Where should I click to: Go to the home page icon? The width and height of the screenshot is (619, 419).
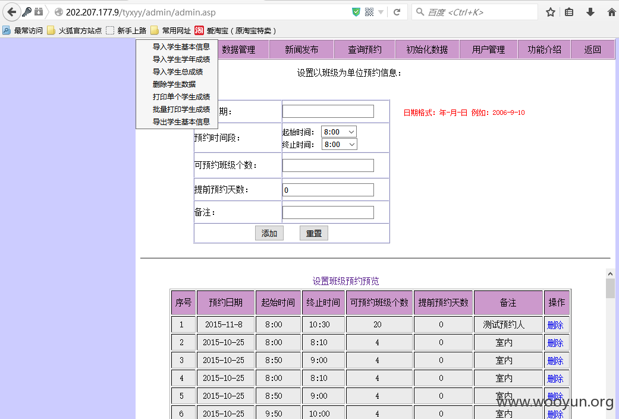pos(611,12)
